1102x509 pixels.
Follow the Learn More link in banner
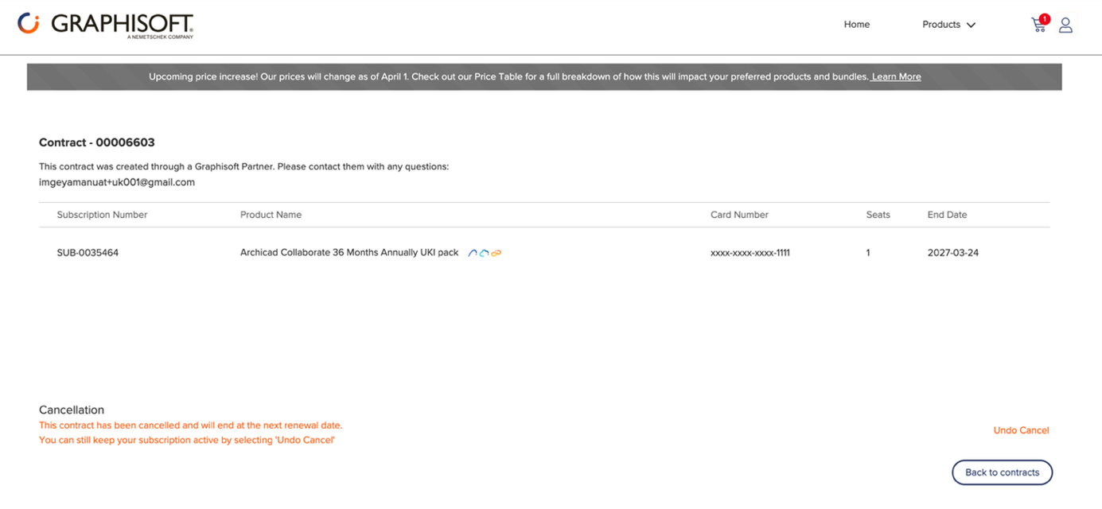896,77
